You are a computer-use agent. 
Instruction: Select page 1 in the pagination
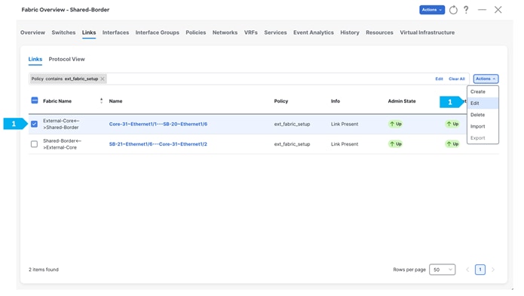[x=480, y=270]
